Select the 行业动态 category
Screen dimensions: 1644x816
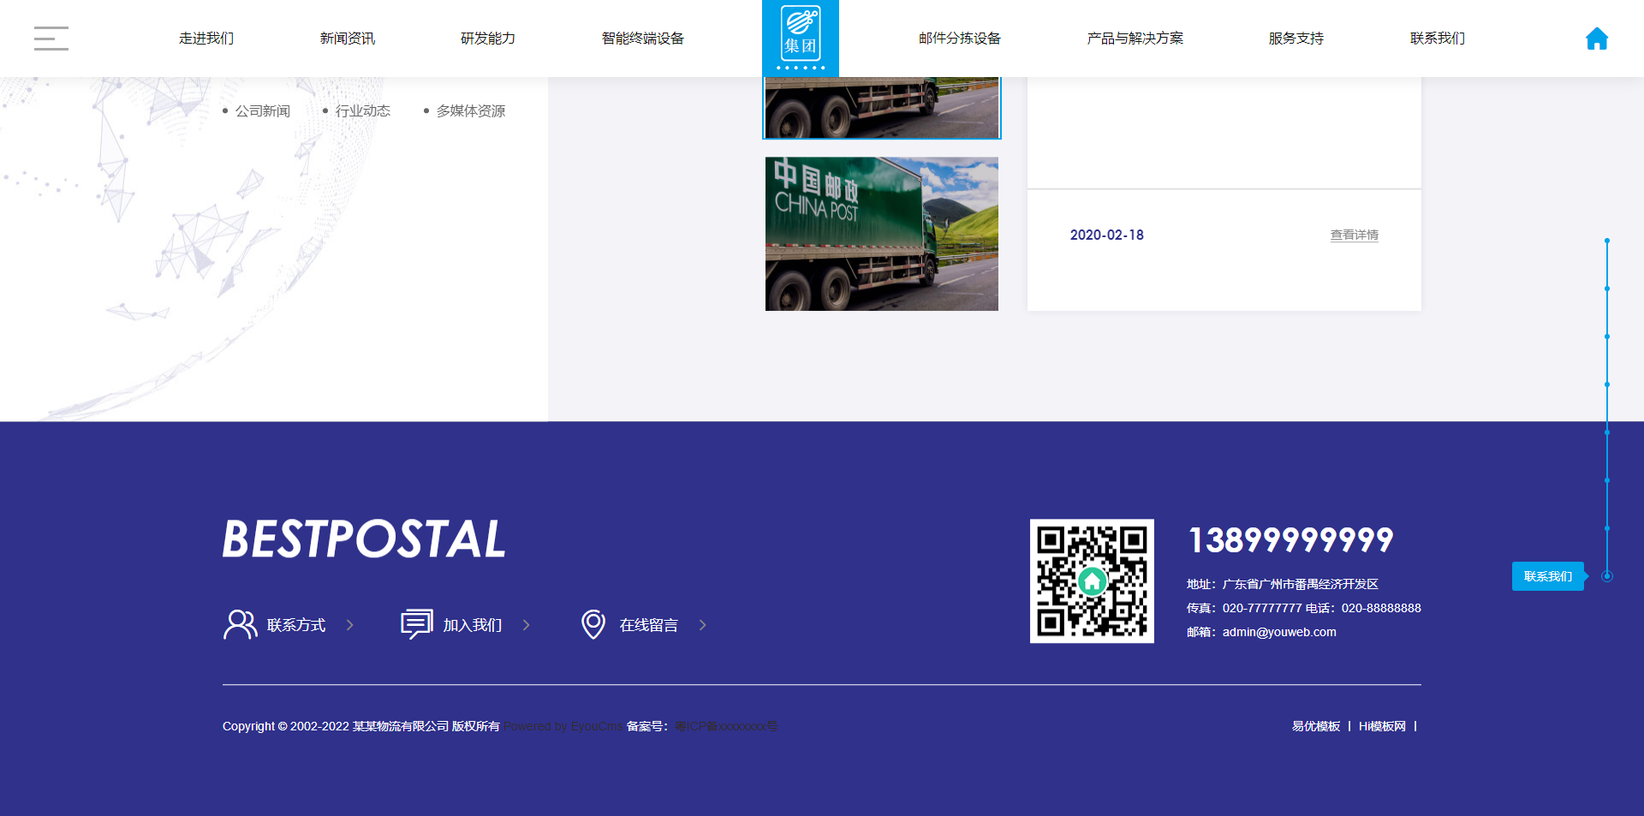tap(363, 111)
